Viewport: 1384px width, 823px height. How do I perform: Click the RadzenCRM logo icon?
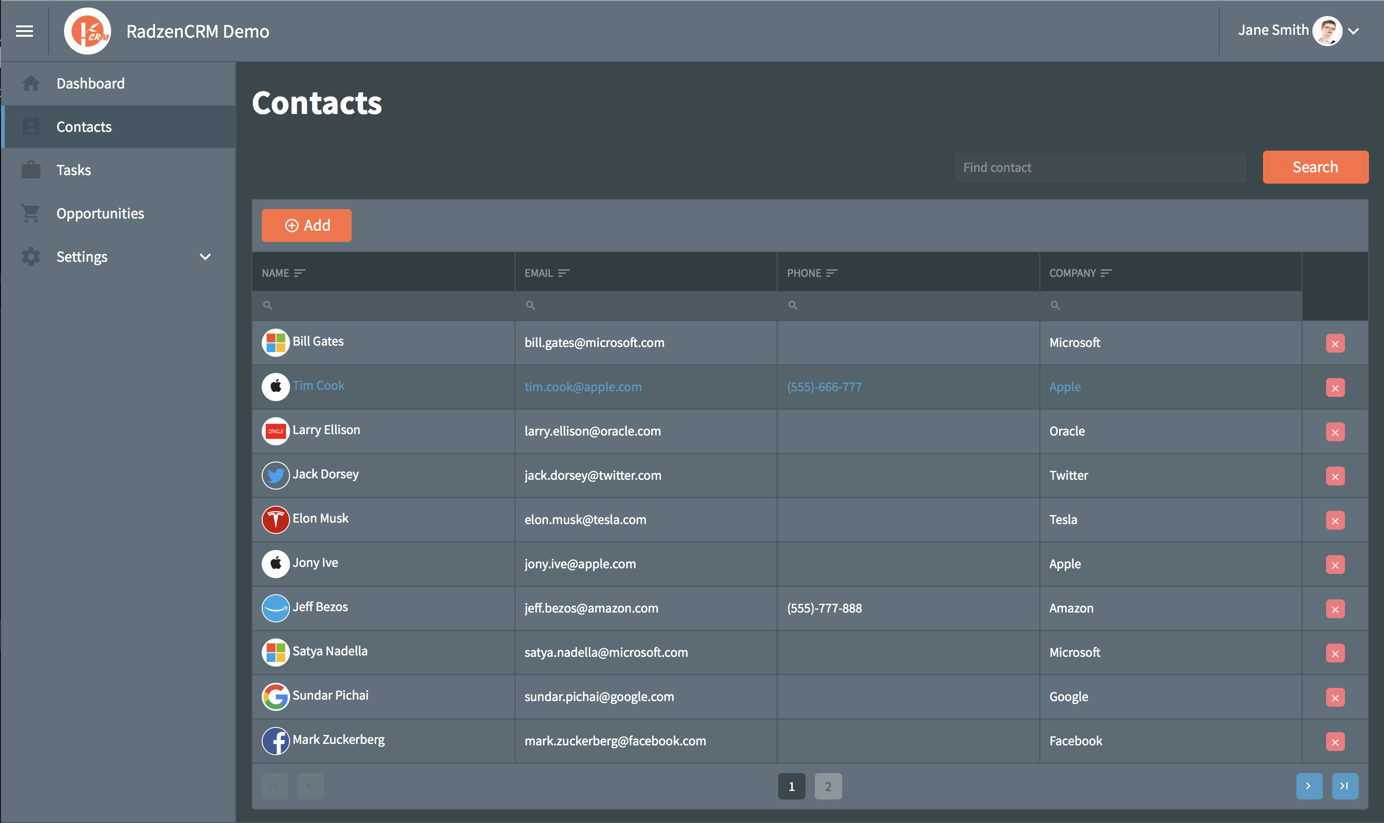point(88,31)
